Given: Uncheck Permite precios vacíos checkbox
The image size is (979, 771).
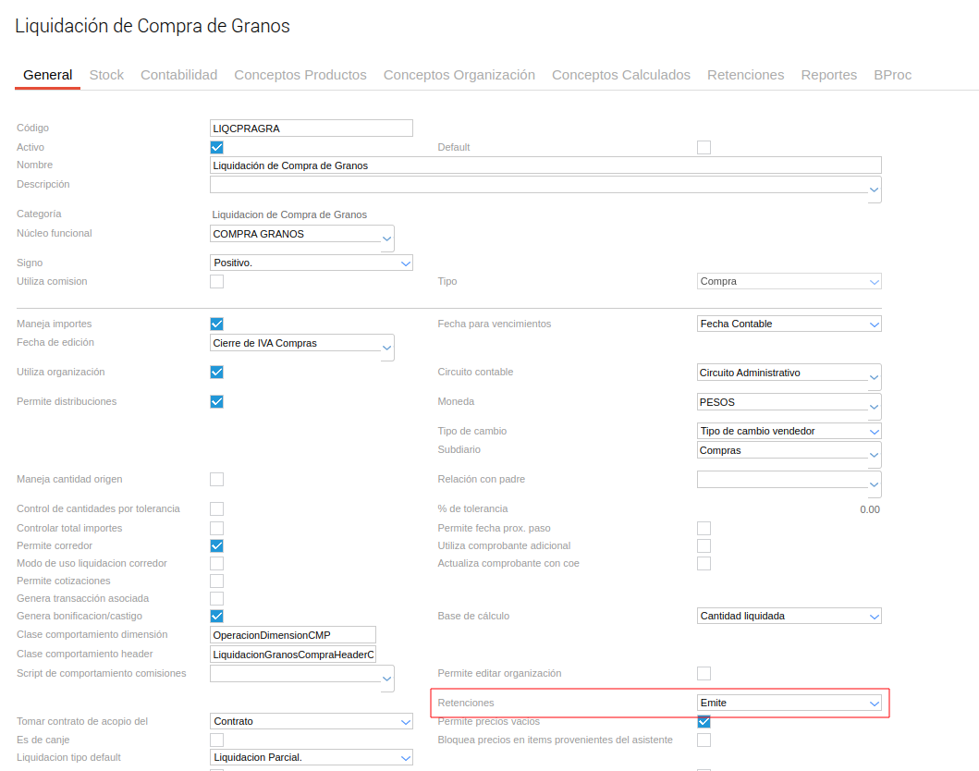Looking at the screenshot, I should [x=704, y=721].
